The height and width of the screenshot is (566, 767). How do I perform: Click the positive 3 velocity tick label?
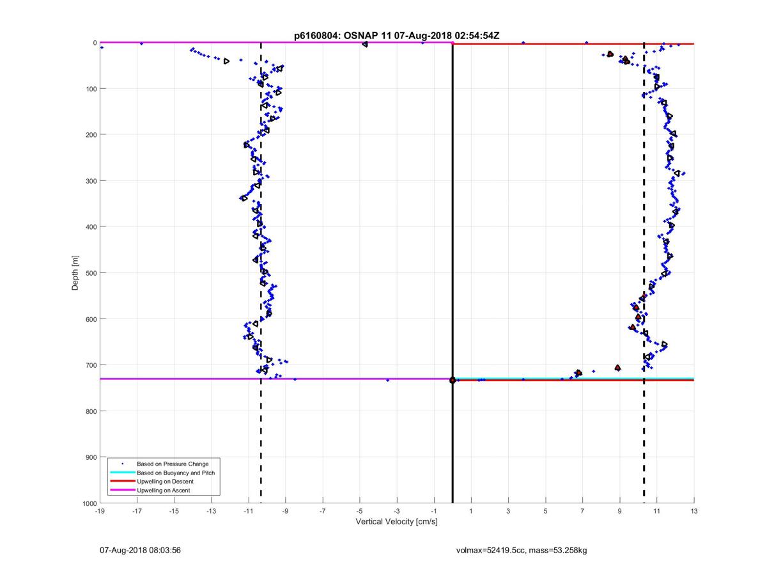tap(508, 511)
